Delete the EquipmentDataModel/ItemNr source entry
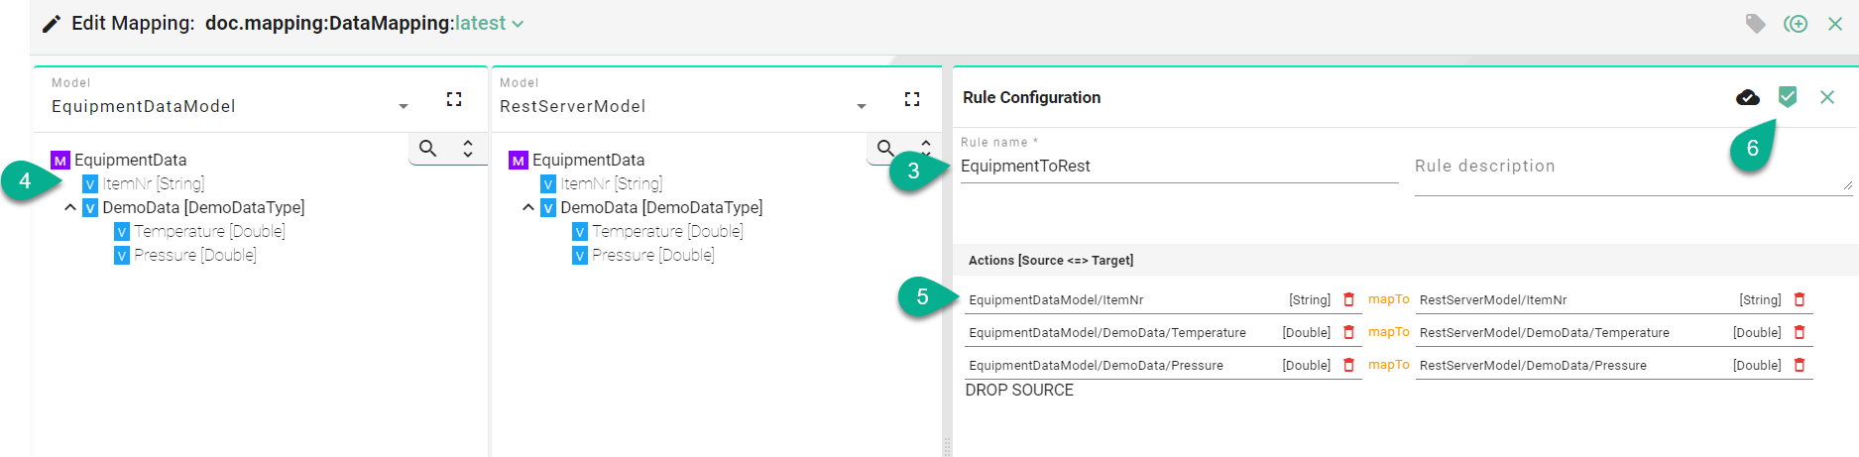 click(1348, 299)
